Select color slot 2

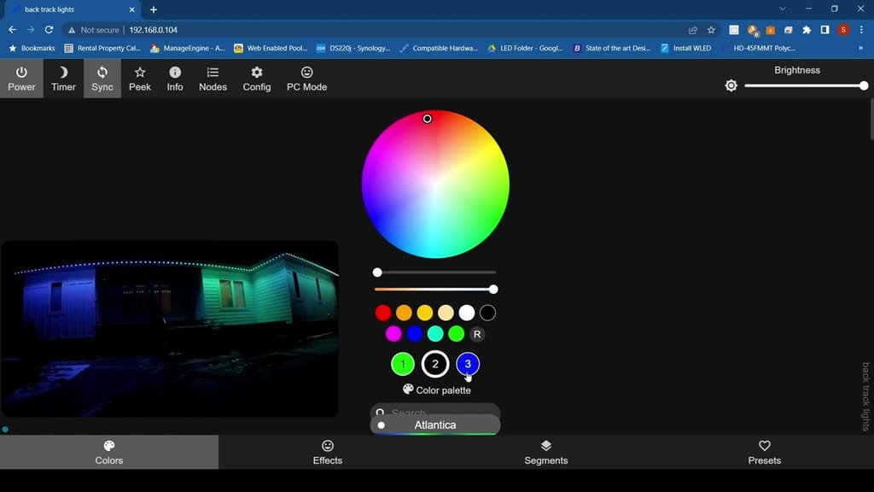435,364
